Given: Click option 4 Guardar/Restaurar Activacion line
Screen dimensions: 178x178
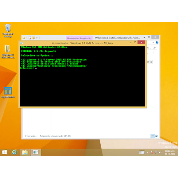Looking at the screenshot, I should click(54, 66).
